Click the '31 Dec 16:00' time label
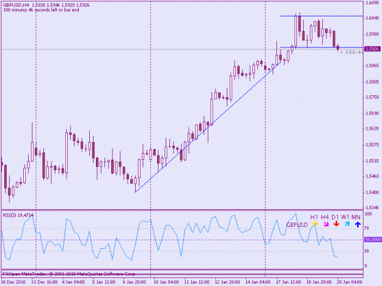The height and width of the screenshot is (286, 382). tap(45, 282)
